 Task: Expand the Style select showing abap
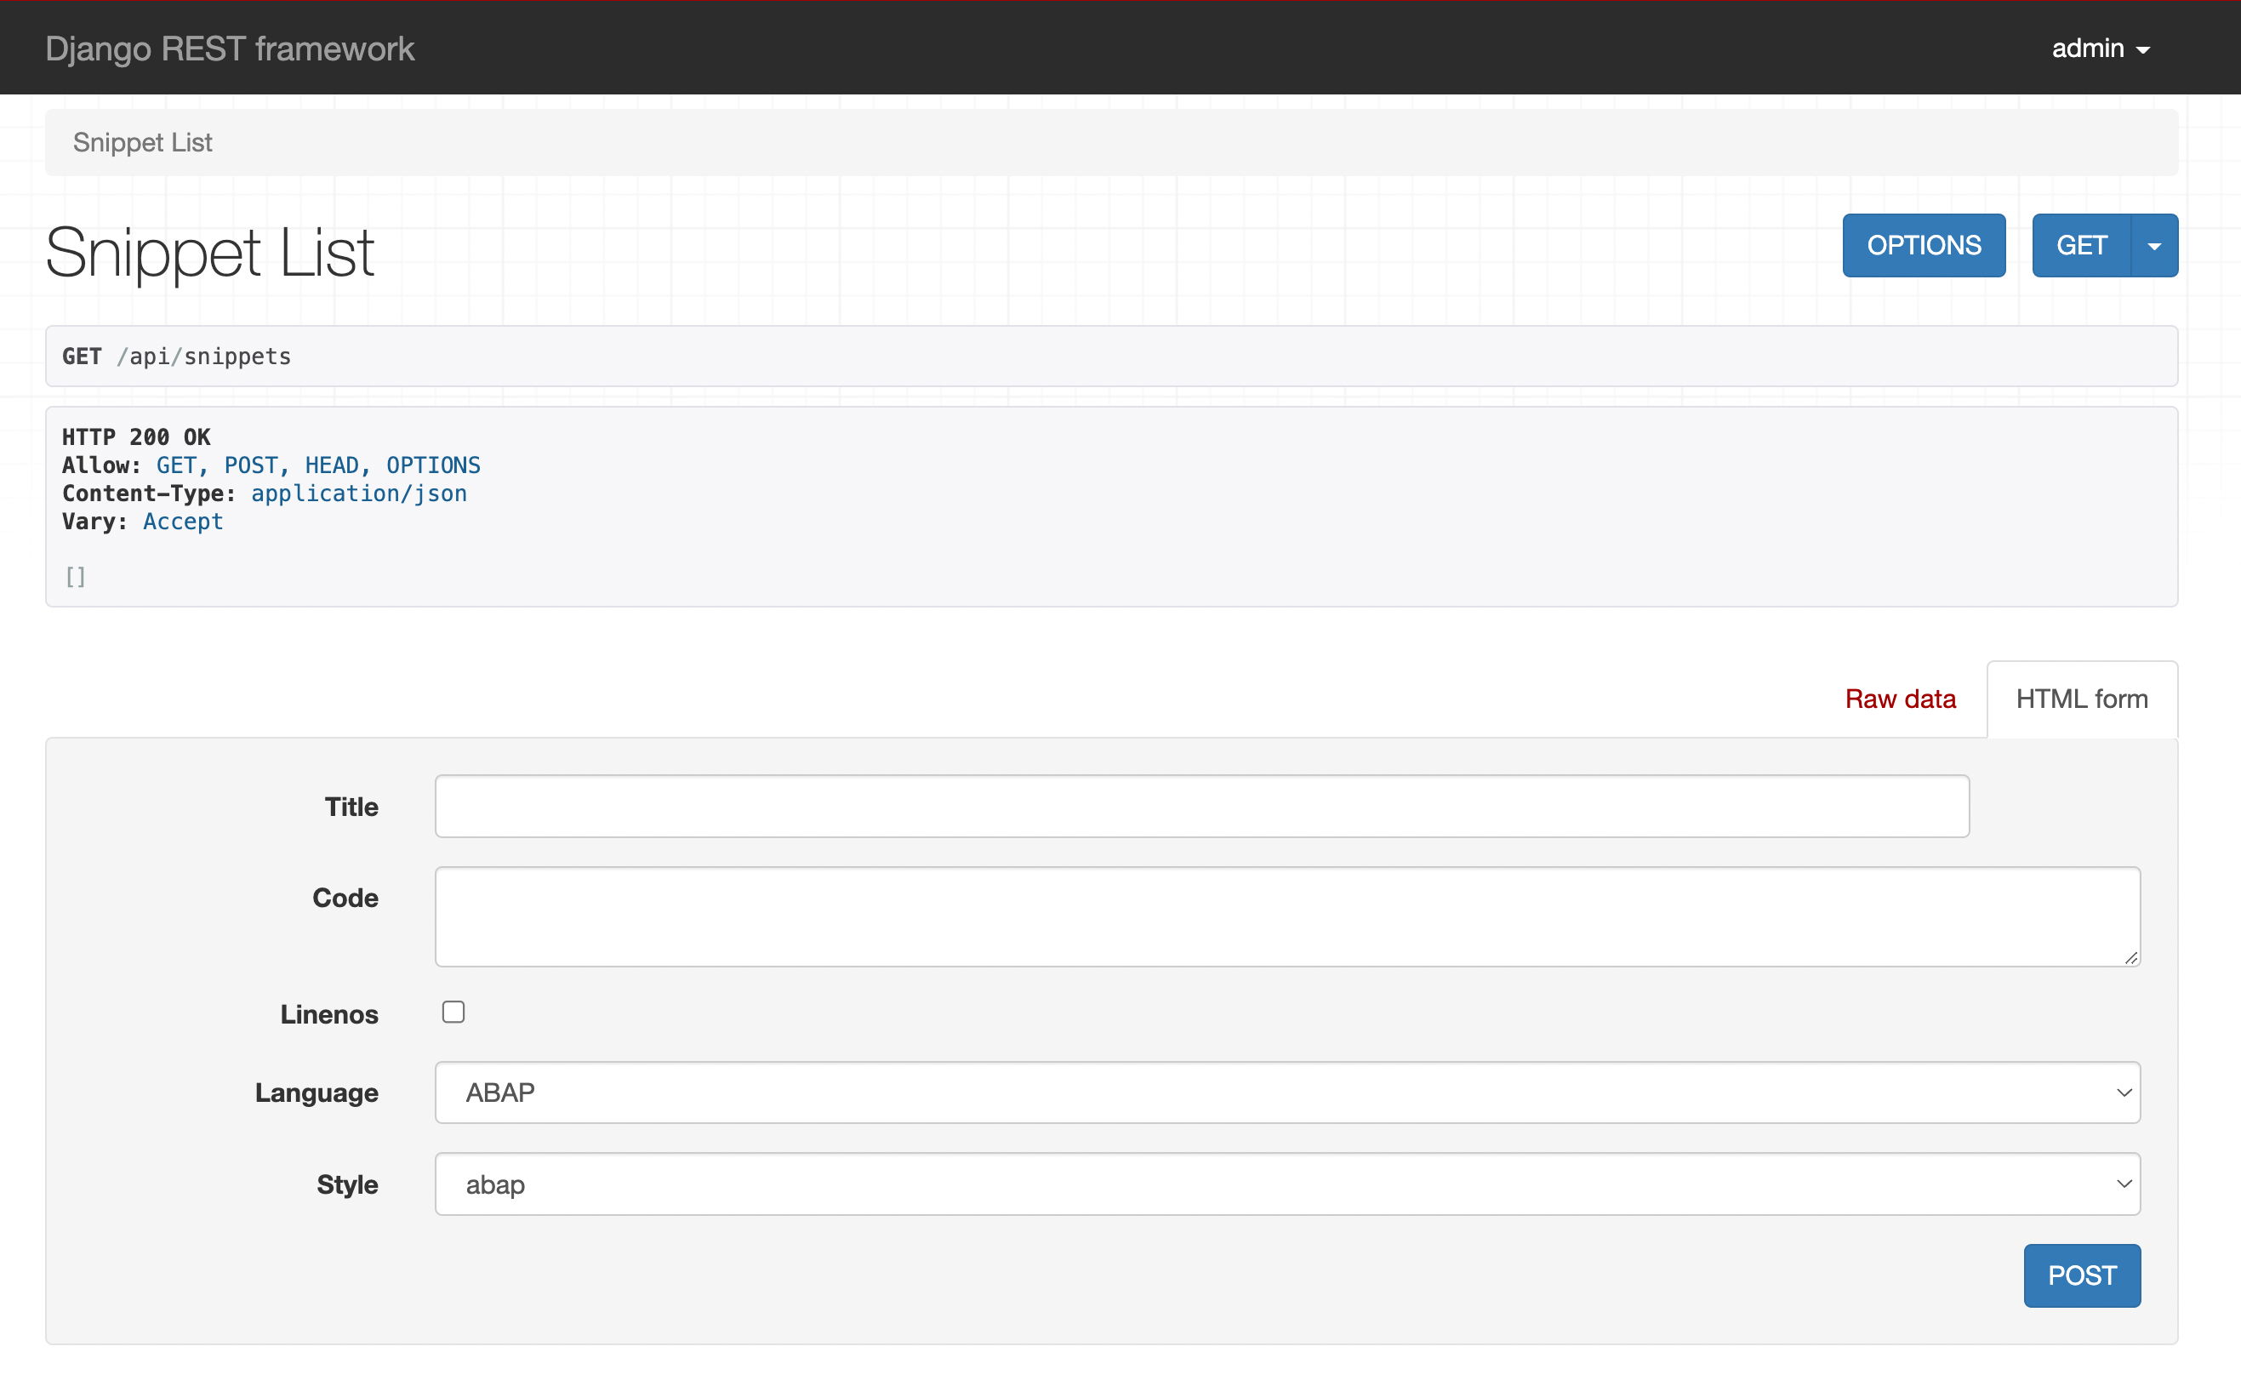point(1286,1184)
